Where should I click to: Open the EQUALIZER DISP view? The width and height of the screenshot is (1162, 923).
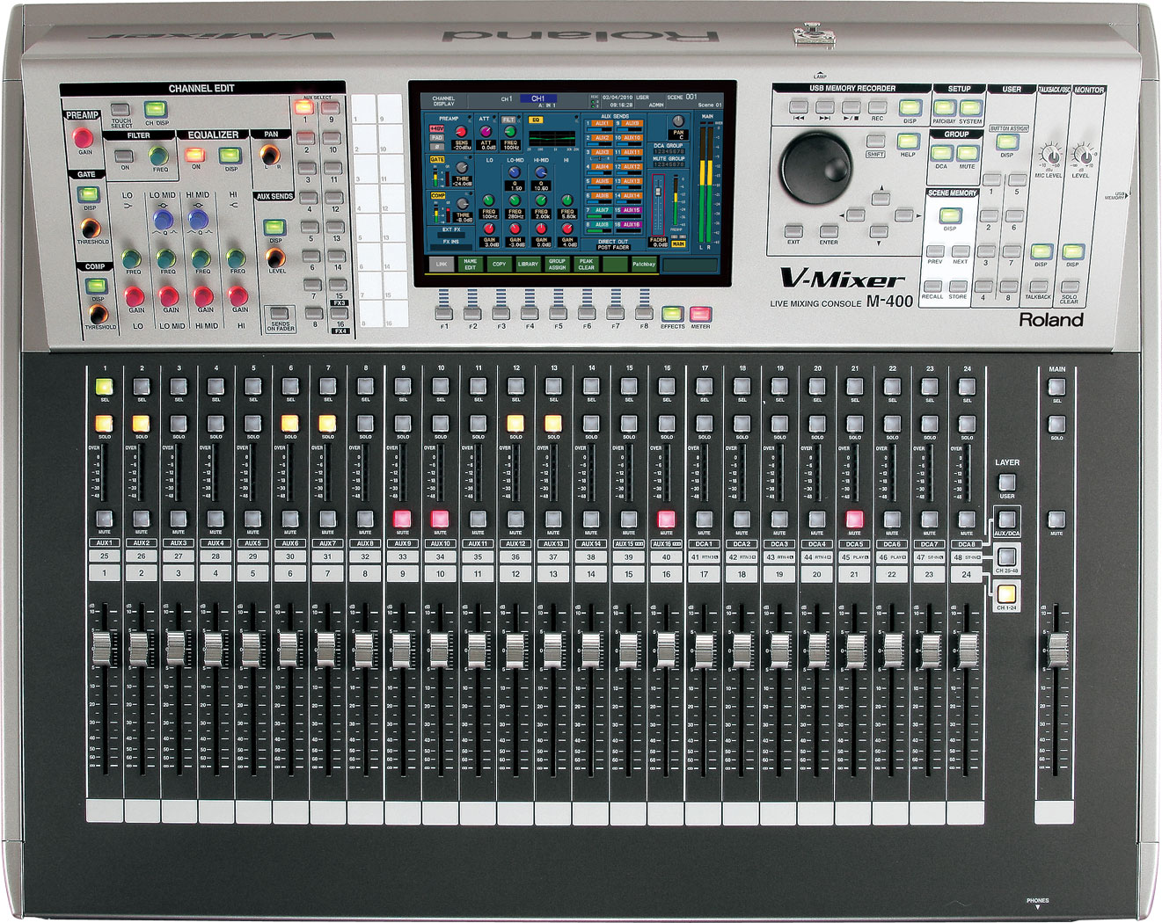[x=230, y=156]
